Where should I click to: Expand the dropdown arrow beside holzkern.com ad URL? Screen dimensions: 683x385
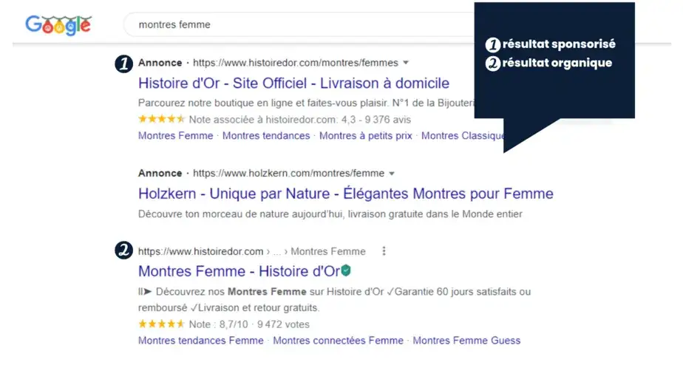point(392,174)
